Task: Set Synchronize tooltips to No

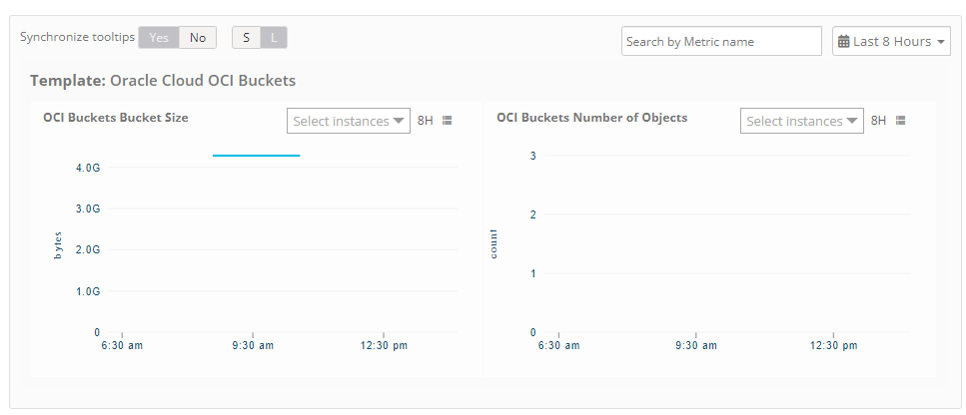Action: (x=198, y=38)
